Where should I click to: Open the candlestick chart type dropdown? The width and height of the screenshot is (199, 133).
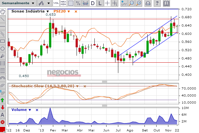pos(45,3)
